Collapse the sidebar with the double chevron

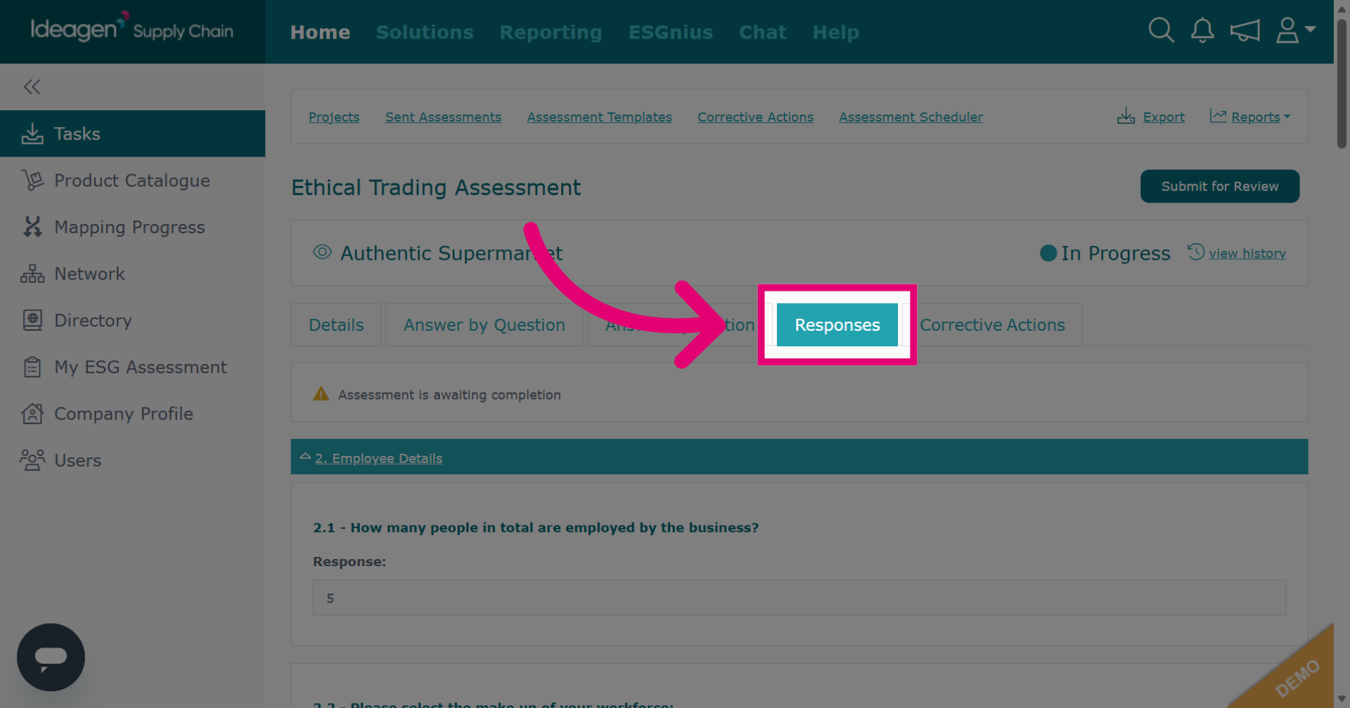tap(32, 86)
